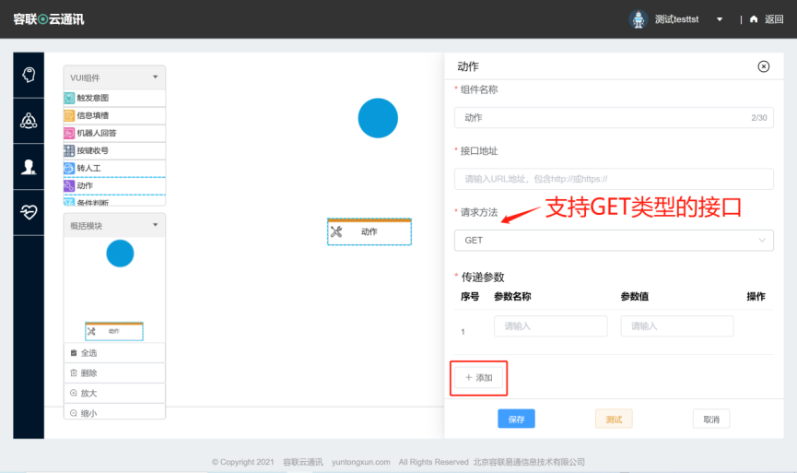
Task: Click the 删除 trash icon
Action: pos(74,372)
